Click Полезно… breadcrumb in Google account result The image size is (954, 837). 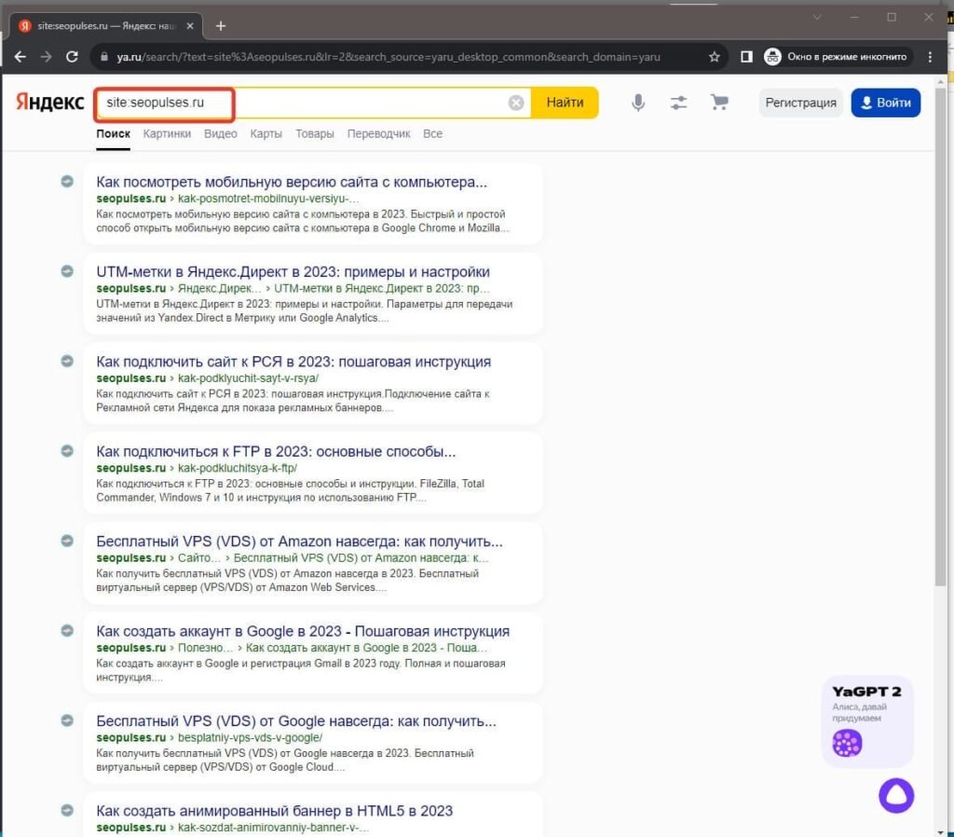click(205, 648)
